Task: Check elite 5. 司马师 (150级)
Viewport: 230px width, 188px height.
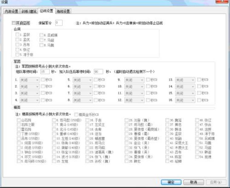Action: pos(19,161)
